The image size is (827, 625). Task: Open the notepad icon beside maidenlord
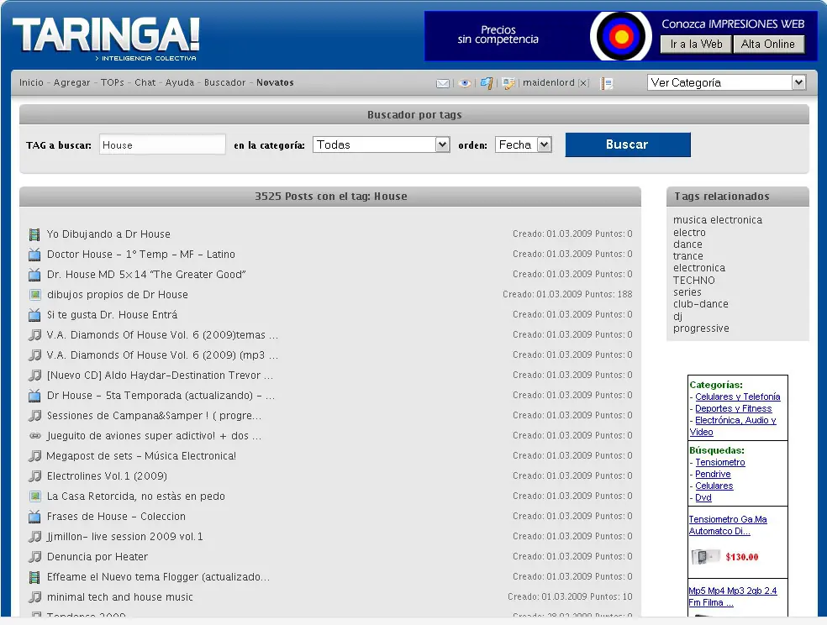pyautogui.click(x=607, y=83)
